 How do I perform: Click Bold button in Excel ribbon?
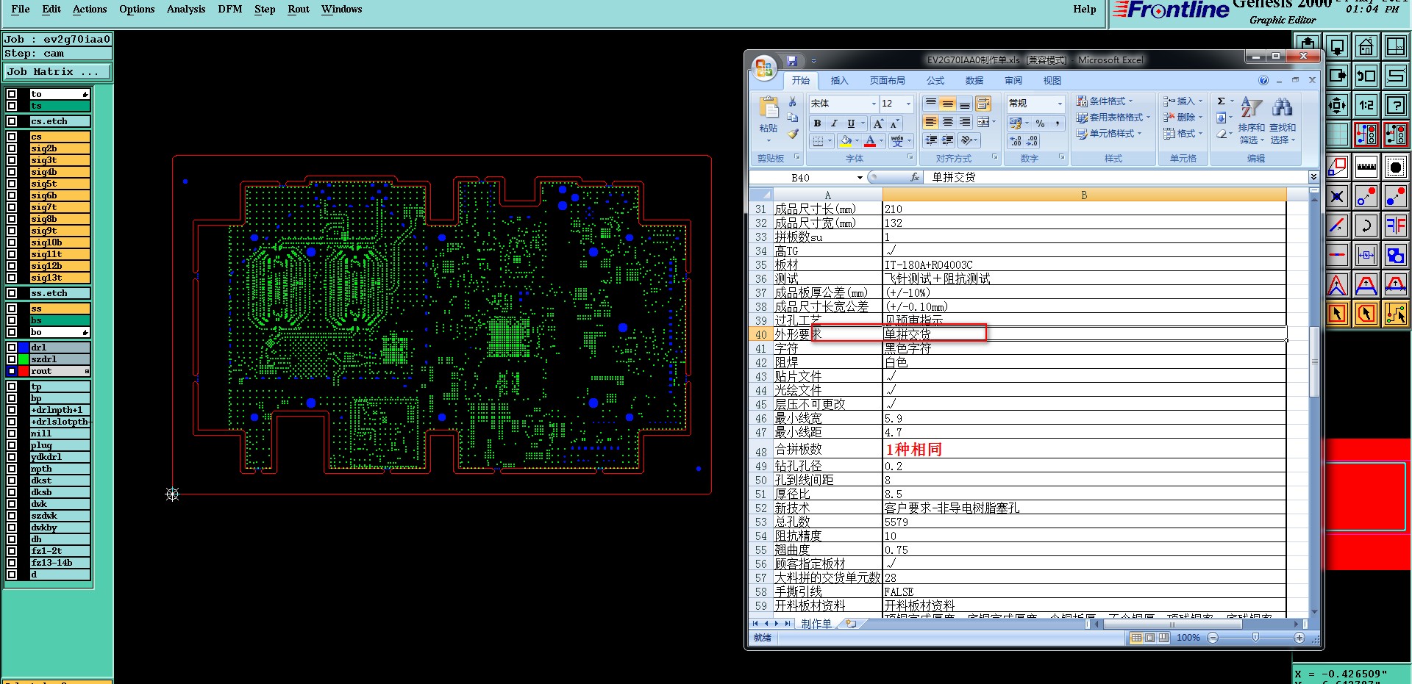point(817,123)
